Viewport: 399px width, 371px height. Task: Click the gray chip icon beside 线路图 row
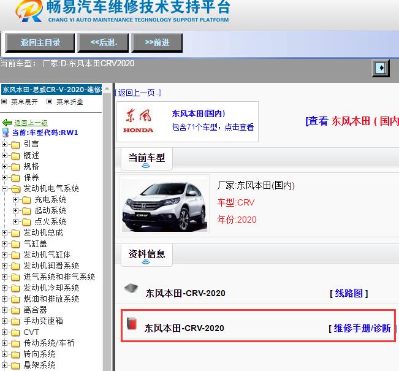click(131, 288)
